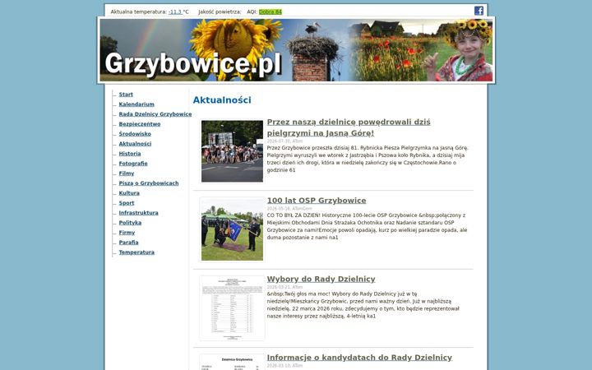This screenshot has height=370, width=592.
Task: Click the 2026-05-16 date line
Action: [x=289, y=208]
